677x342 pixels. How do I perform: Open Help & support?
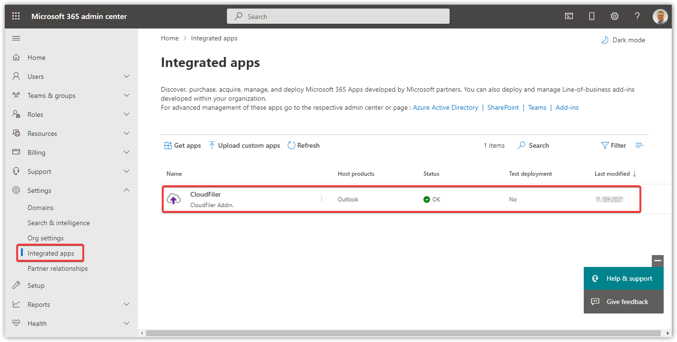pyautogui.click(x=623, y=278)
